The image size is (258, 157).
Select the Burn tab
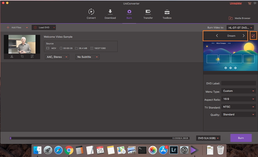[x=129, y=14]
